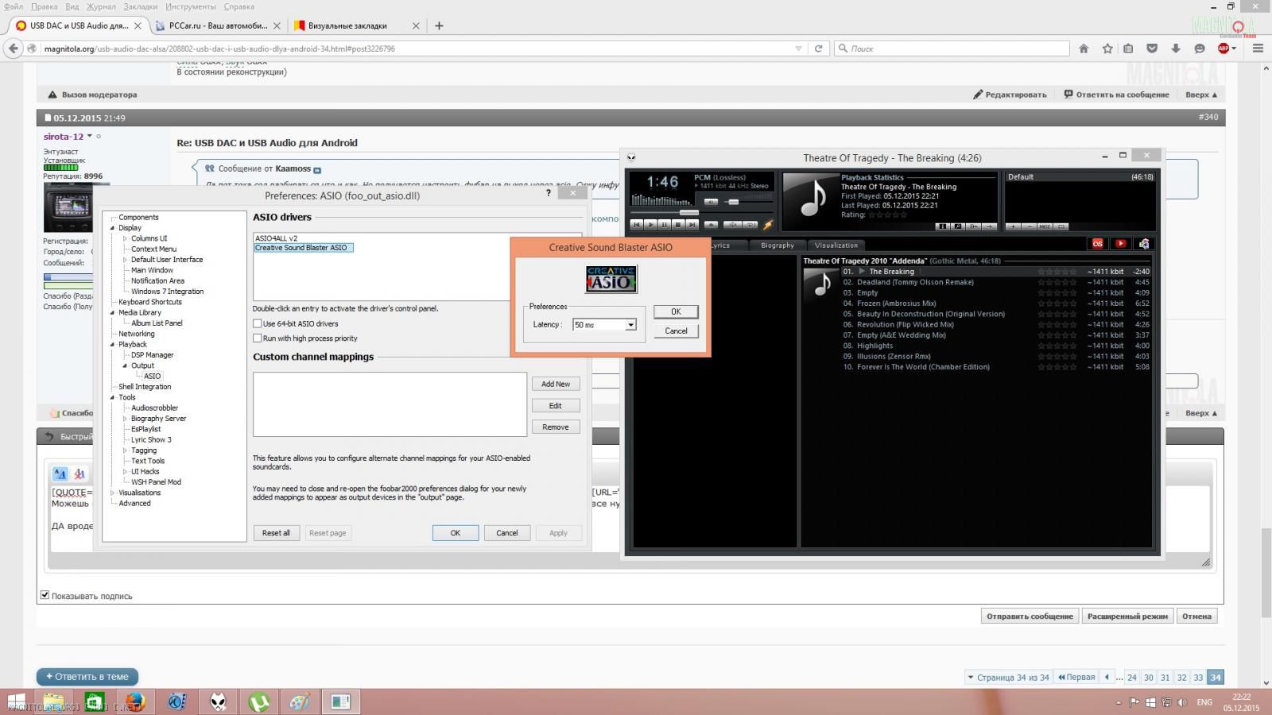Viewport: 1272px width, 715px height.
Task: Enable Use 64-bit ASIO drivers checkbox
Action: [258, 323]
